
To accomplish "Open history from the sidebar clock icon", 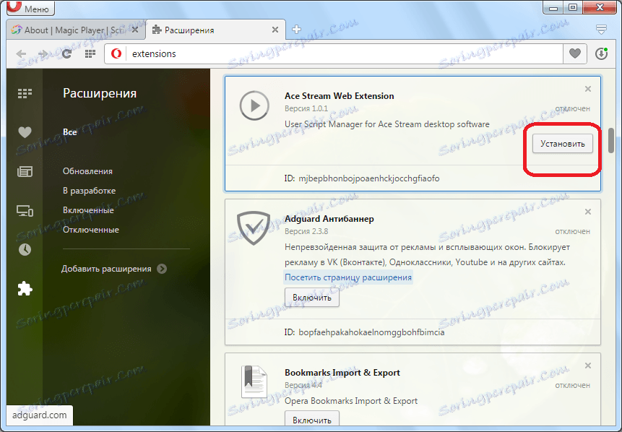I will 25,249.
